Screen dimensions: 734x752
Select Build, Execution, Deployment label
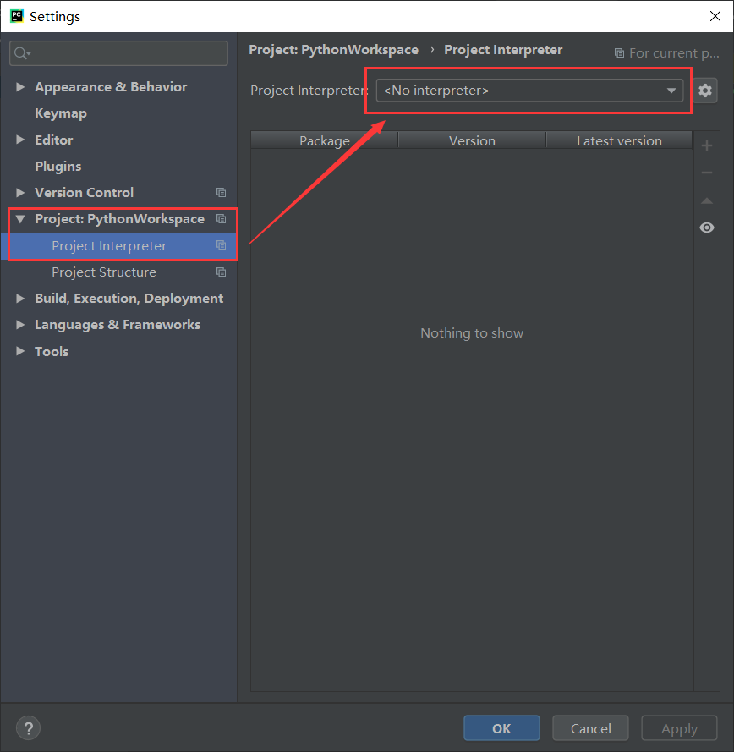(x=129, y=299)
